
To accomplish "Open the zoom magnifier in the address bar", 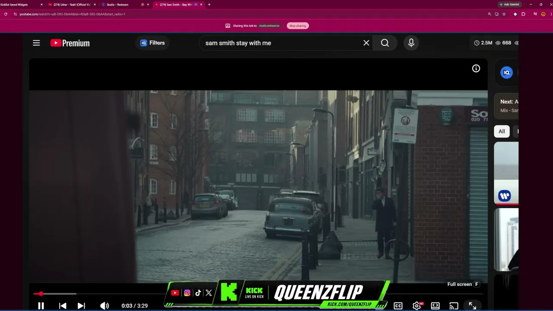I will click(x=489, y=14).
